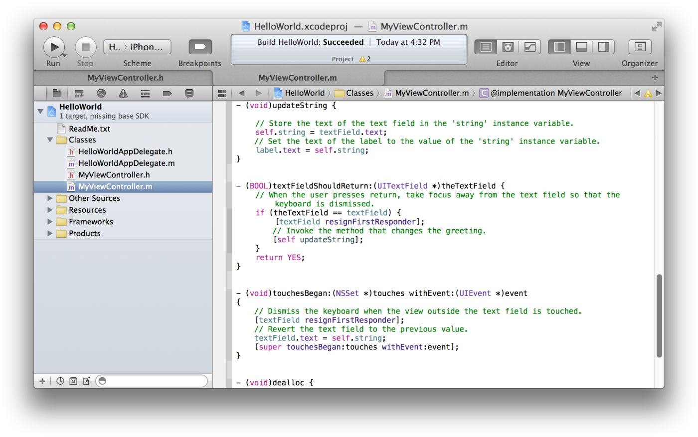
Task: Switch to the Version editor icon
Action: (x=529, y=47)
